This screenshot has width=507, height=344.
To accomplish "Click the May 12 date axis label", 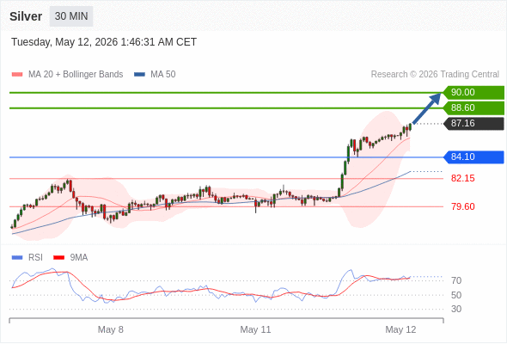I will (x=400, y=329).
